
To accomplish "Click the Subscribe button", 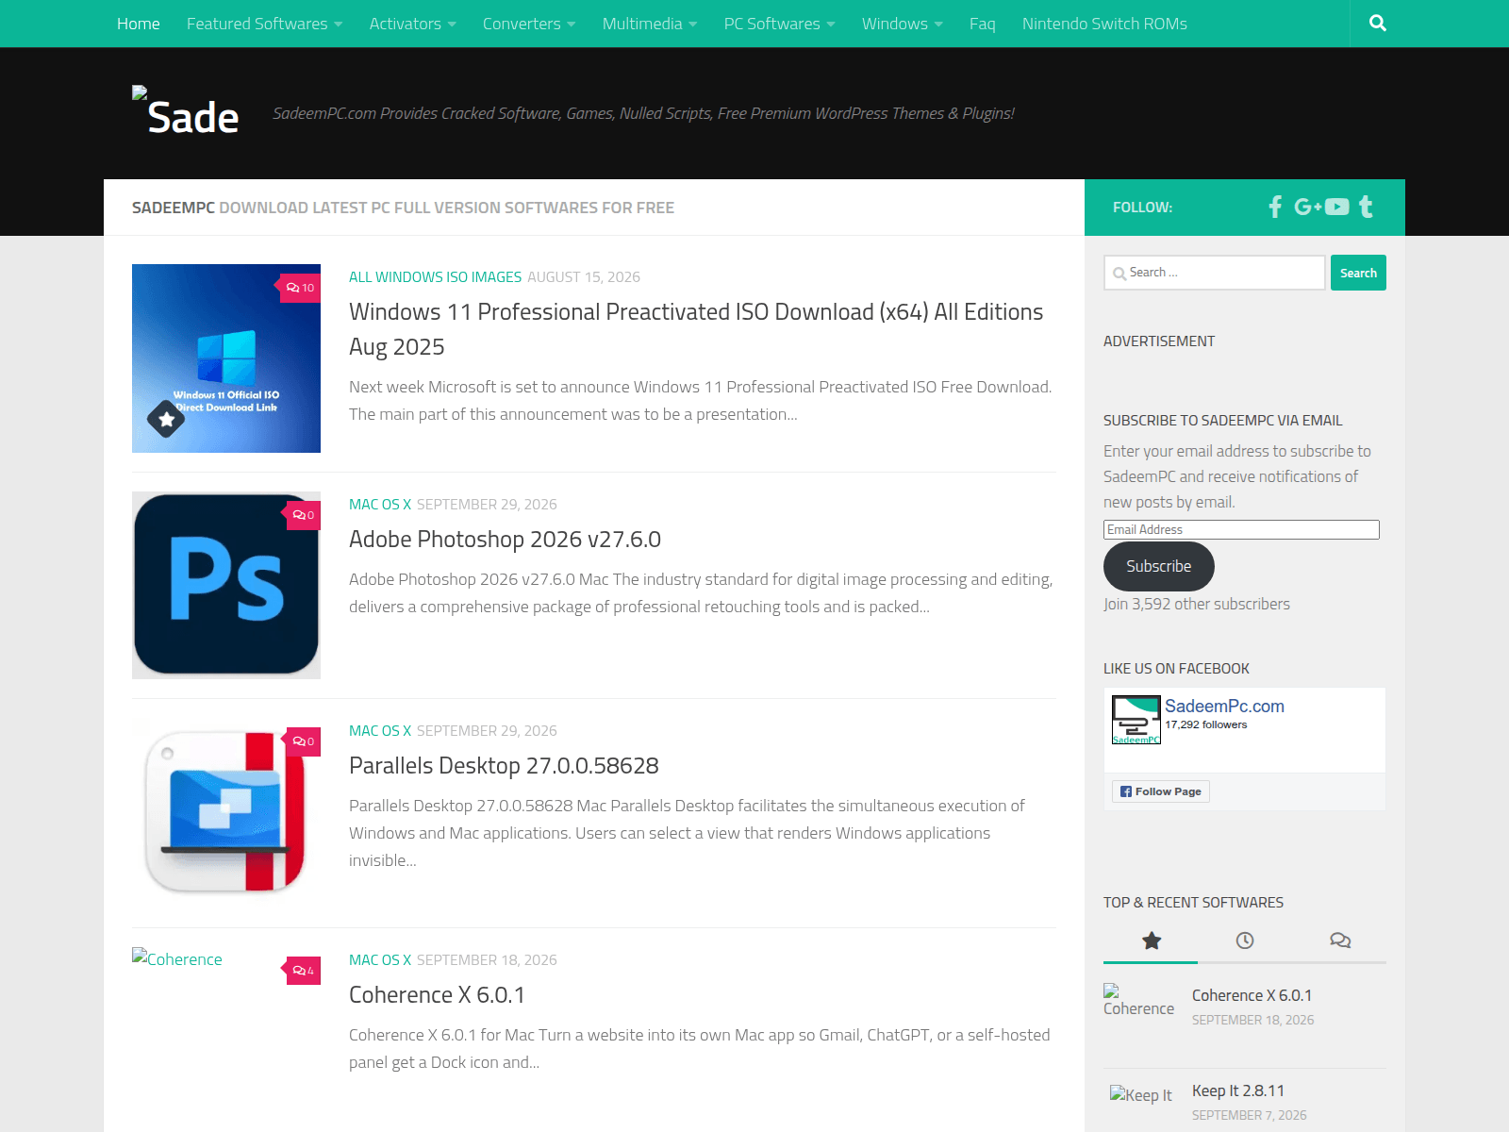I will [1158, 566].
